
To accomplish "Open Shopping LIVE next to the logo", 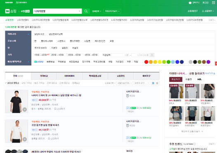I will point(25,11).
